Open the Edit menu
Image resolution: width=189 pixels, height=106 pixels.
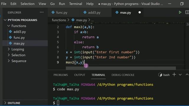point(13,4)
